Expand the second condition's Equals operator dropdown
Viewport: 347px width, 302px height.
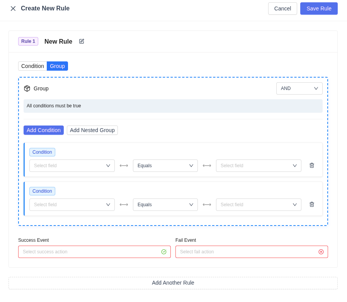165,205
